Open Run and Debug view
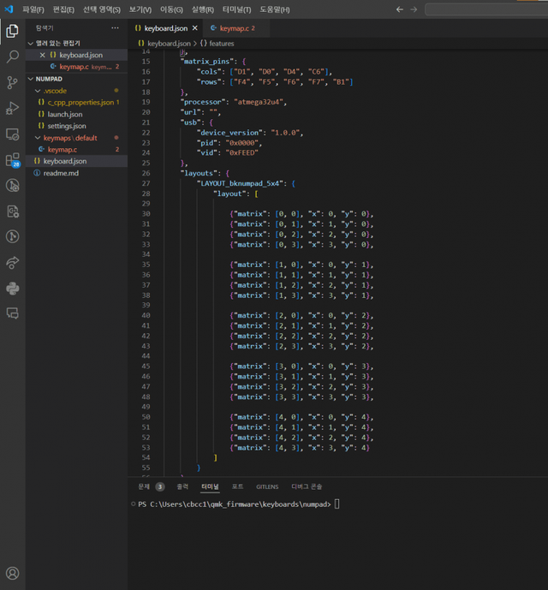This screenshot has width=548, height=590. (13, 108)
